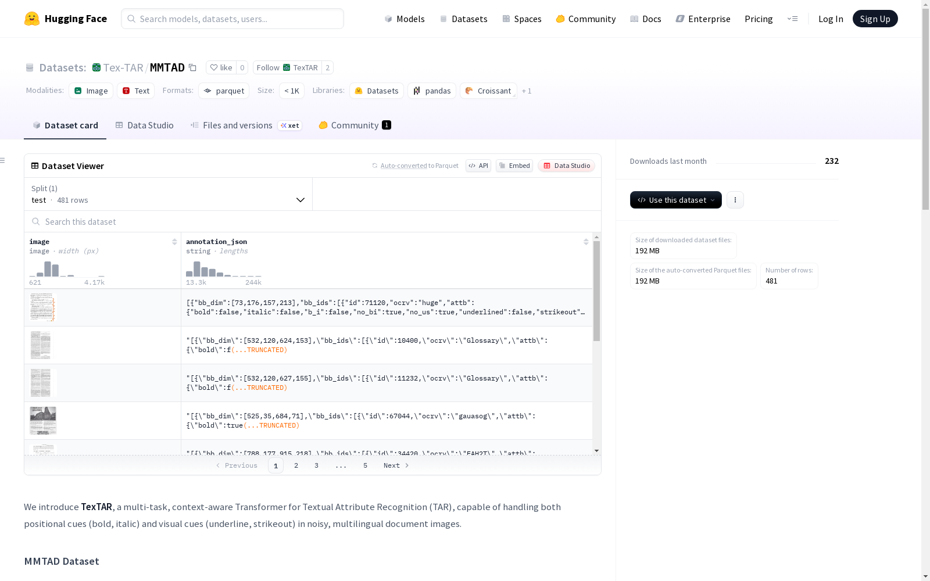Open the three-dot more options menu
Screen dimensions: 930x581
click(x=735, y=200)
